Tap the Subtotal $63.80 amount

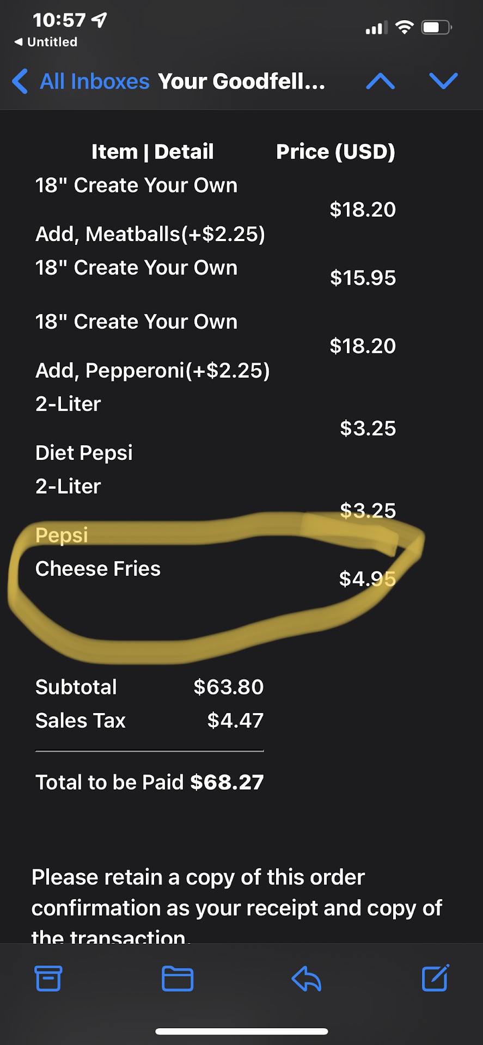pos(228,687)
